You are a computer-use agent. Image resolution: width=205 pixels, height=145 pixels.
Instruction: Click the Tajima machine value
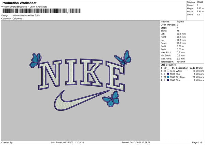[180, 22]
